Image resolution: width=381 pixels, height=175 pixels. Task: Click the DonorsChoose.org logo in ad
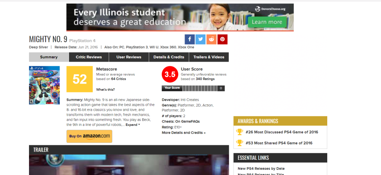tap(270, 9)
